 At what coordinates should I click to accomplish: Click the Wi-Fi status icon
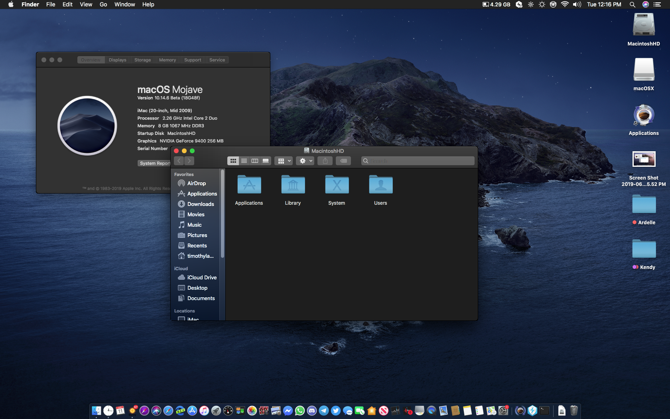pos(565,4)
